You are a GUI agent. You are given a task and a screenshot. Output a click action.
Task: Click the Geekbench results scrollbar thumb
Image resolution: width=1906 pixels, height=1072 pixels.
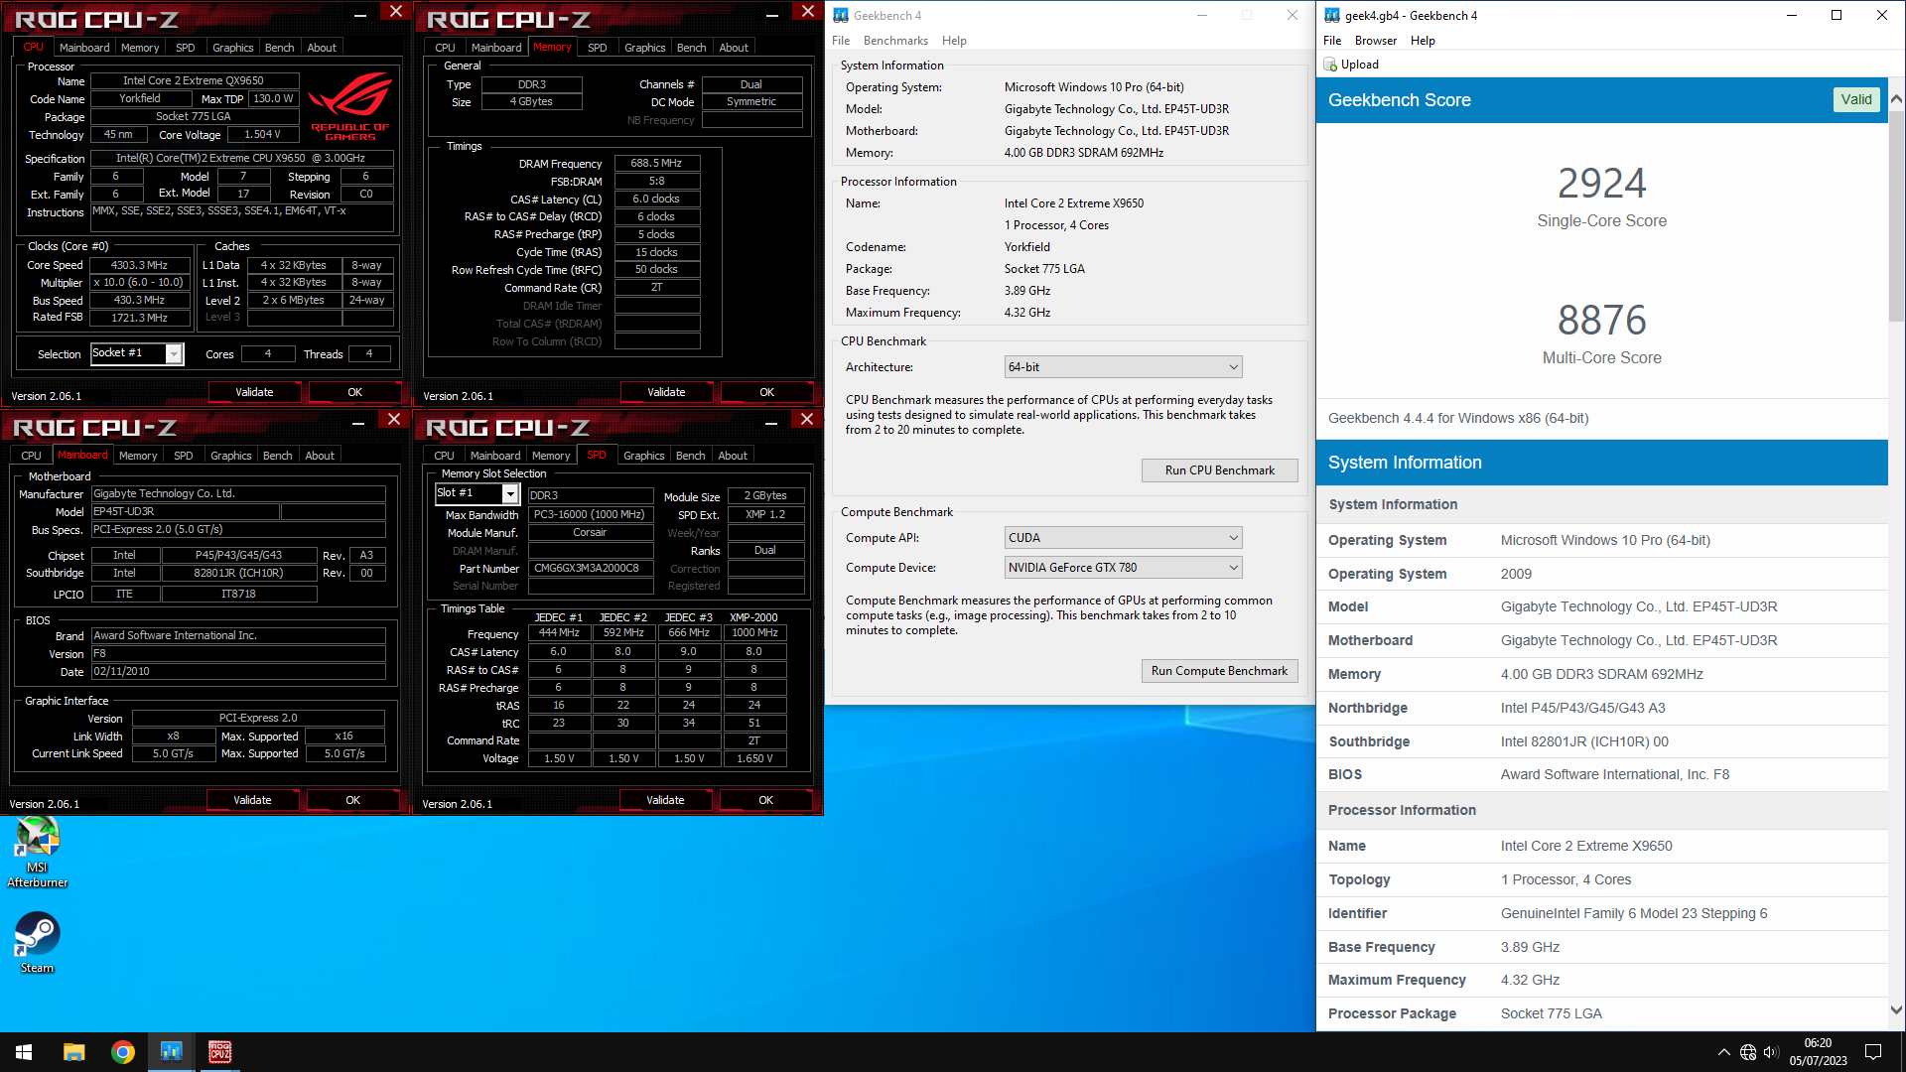1896,214
